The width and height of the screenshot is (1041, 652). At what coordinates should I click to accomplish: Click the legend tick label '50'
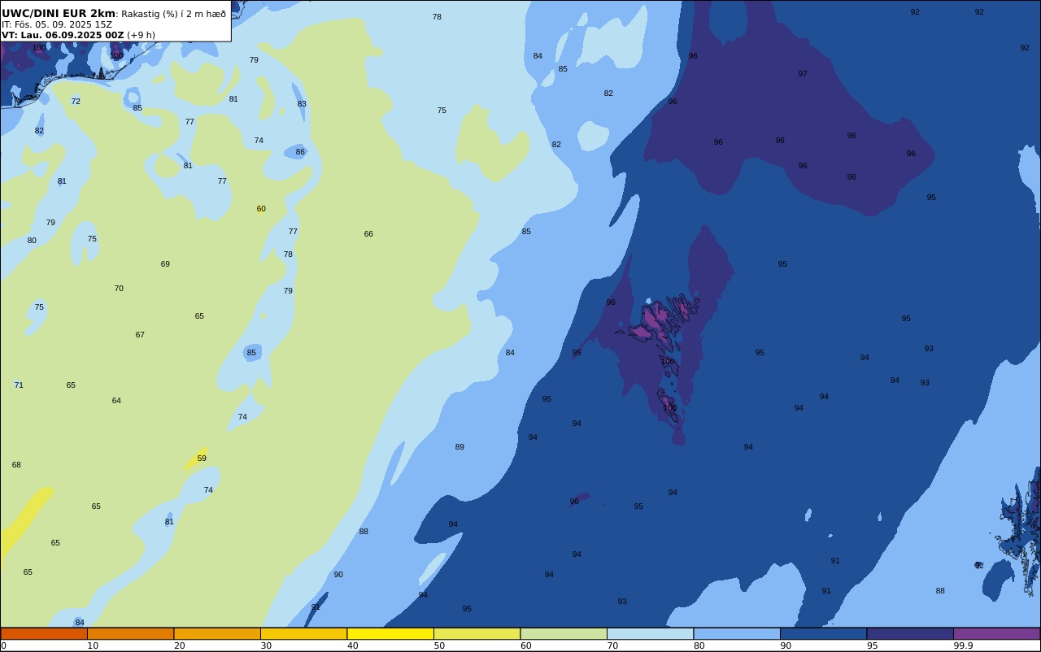(x=439, y=645)
